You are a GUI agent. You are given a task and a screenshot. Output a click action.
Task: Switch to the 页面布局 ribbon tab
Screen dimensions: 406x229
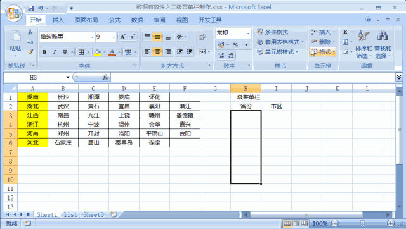coord(86,20)
